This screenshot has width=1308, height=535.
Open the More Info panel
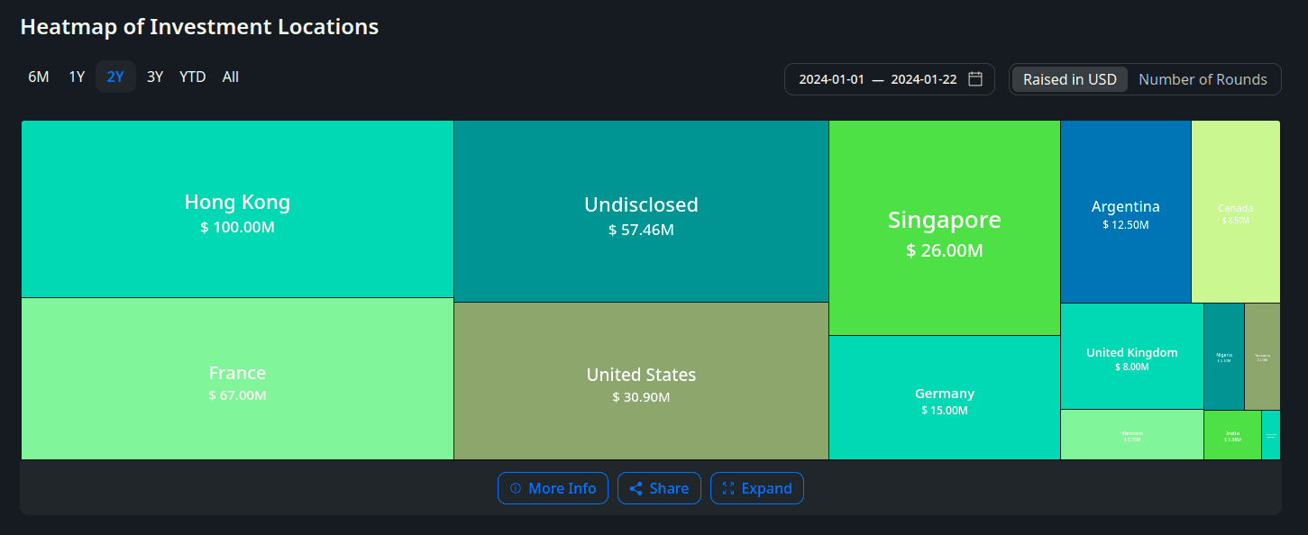(553, 488)
